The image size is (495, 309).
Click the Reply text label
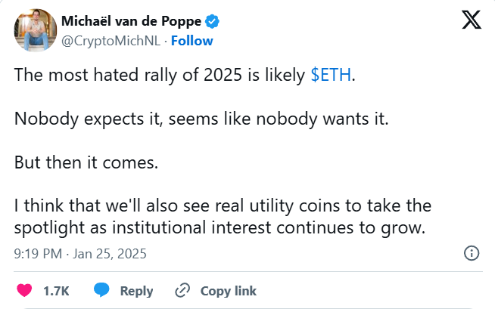click(x=136, y=291)
